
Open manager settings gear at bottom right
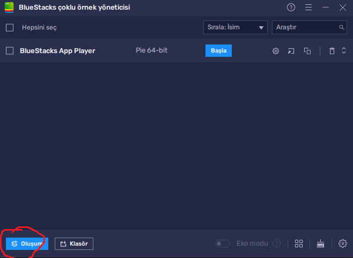pyautogui.click(x=343, y=244)
